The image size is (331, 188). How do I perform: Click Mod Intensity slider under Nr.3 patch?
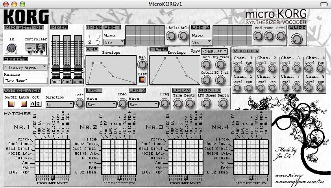tap(185, 178)
